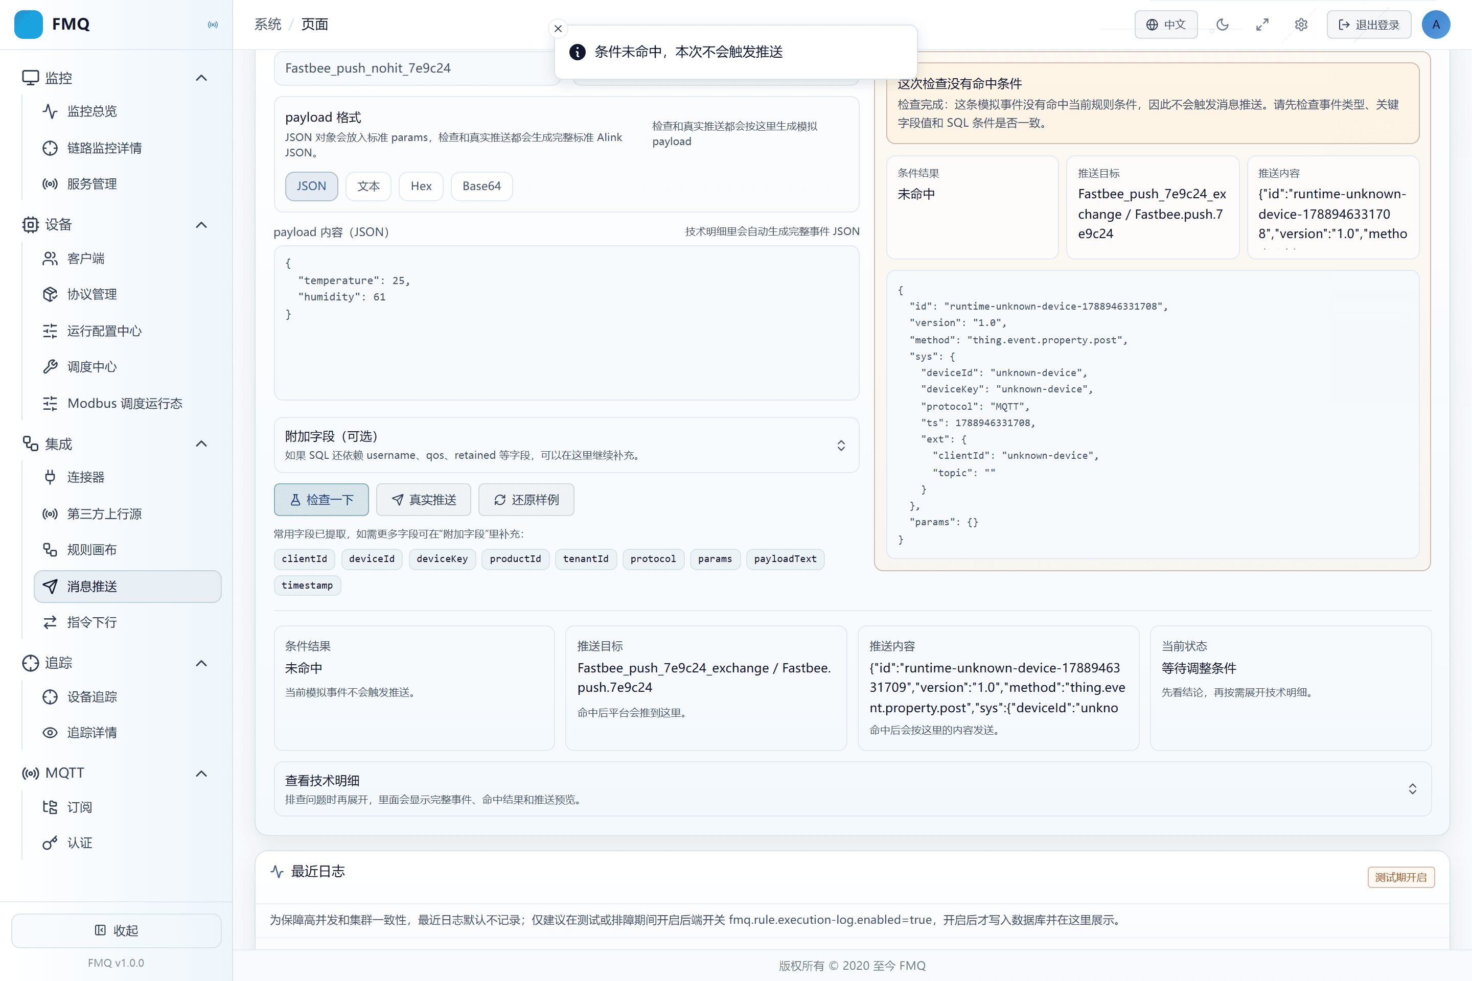Open 规则画布
Image resolution: width=1472 pixels, height=981 pixels.
click(128, 550)
